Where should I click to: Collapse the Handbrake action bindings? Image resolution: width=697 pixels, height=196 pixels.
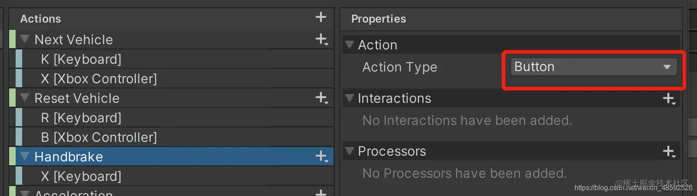(x=25, y=156)
